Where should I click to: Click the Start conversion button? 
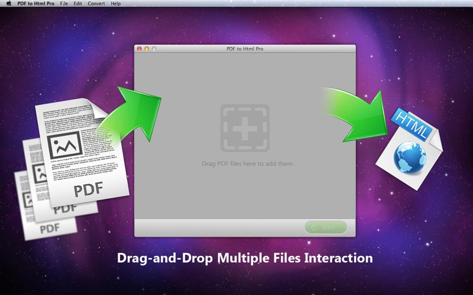tap(326, 228)
